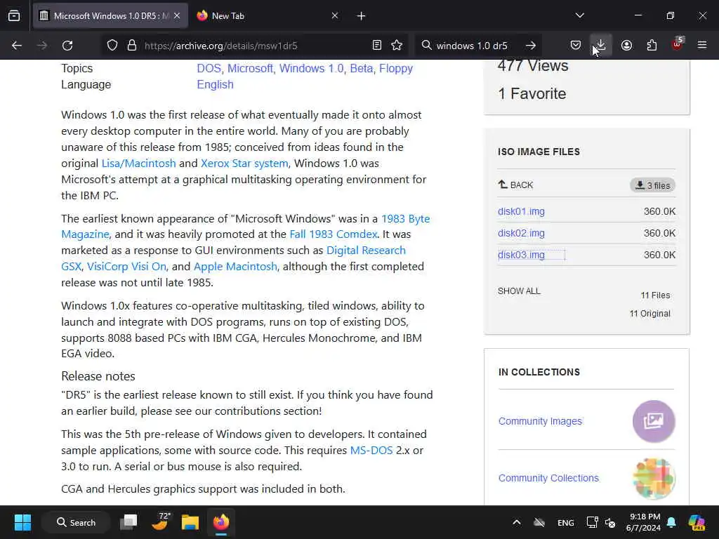Screen dimensions: 719x539
Task: Open Community Images collection link
Action: click(x=540, y=421)
